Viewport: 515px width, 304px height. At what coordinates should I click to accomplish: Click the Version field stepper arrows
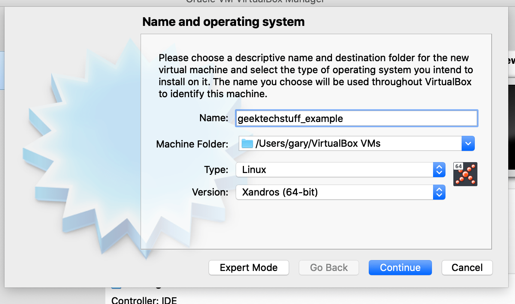[x=439, y=192]
